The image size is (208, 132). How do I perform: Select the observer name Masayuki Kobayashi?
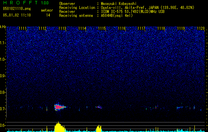[x=119, y=4]
